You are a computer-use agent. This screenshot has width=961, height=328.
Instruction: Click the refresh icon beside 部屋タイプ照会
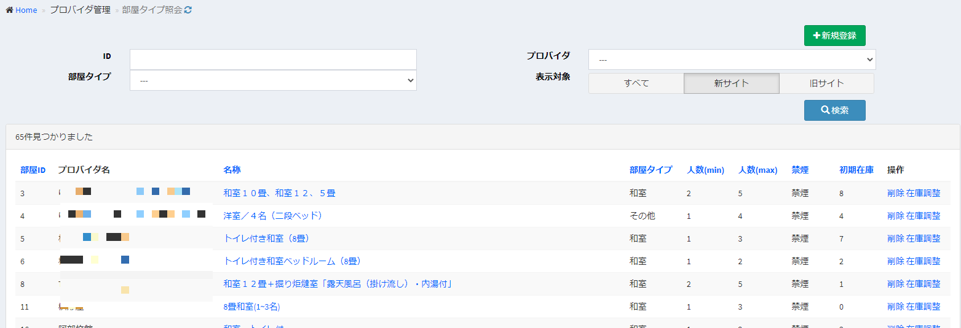(x=188, y=10)
